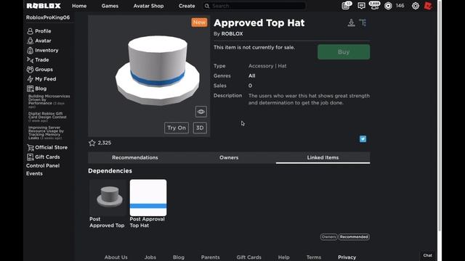The image size is (465, 261).
Task: Toggle the eye preview button on hat image
Action: click(201, 112)
